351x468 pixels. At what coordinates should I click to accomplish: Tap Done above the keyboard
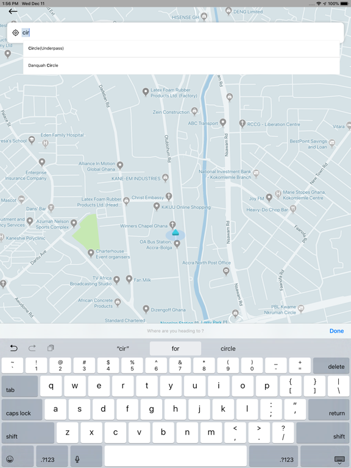tap(336, 331)
